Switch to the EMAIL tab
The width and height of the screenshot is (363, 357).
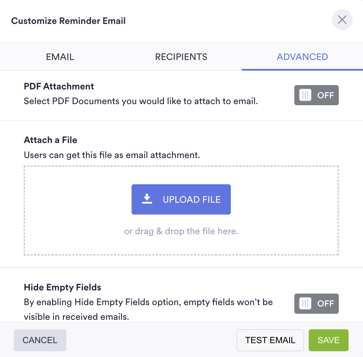[x=60, y=57]
